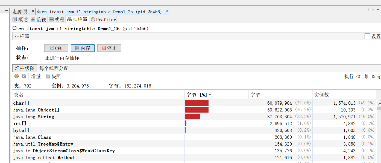381x163 pixels.
Task: Click scroll-documents-right arrow in tab bar
Action: 373,10
